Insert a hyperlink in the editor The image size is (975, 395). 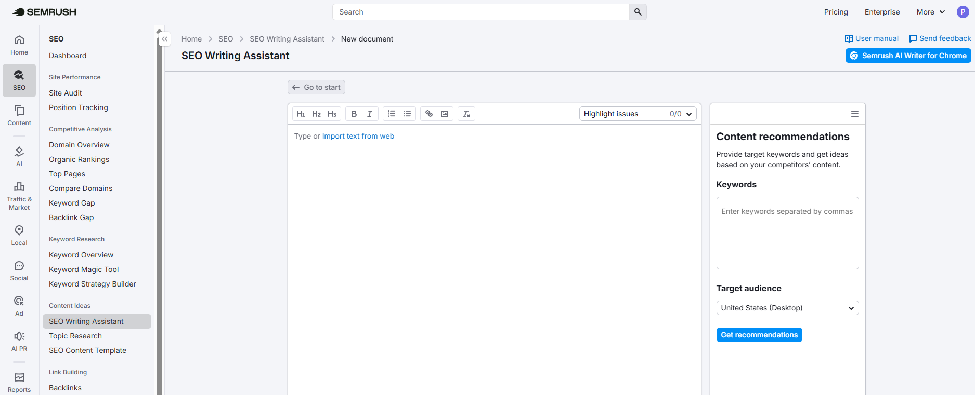(x=429, y=114)
